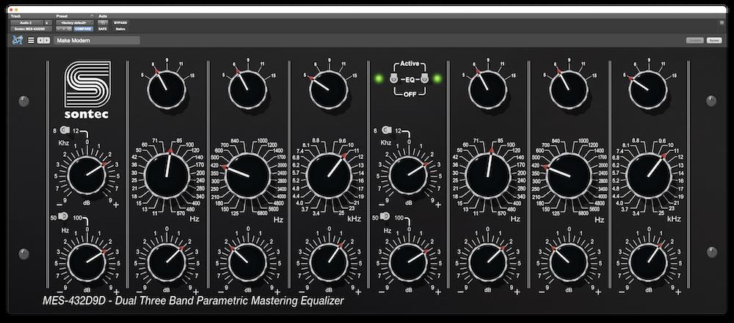734x323 pixels.
Task: Click the right high-band kHz frequency knob
Action: (x=648, y=176)
